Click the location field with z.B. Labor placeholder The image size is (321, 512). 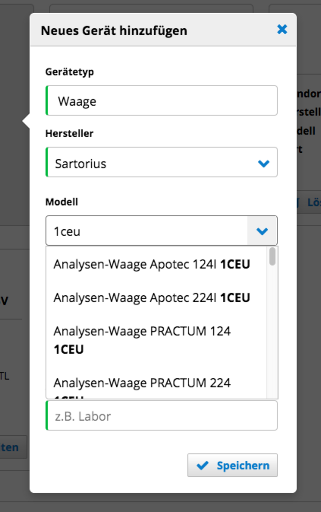(161, 415)
